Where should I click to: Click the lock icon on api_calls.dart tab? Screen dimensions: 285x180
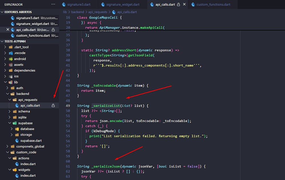(179, 5)
